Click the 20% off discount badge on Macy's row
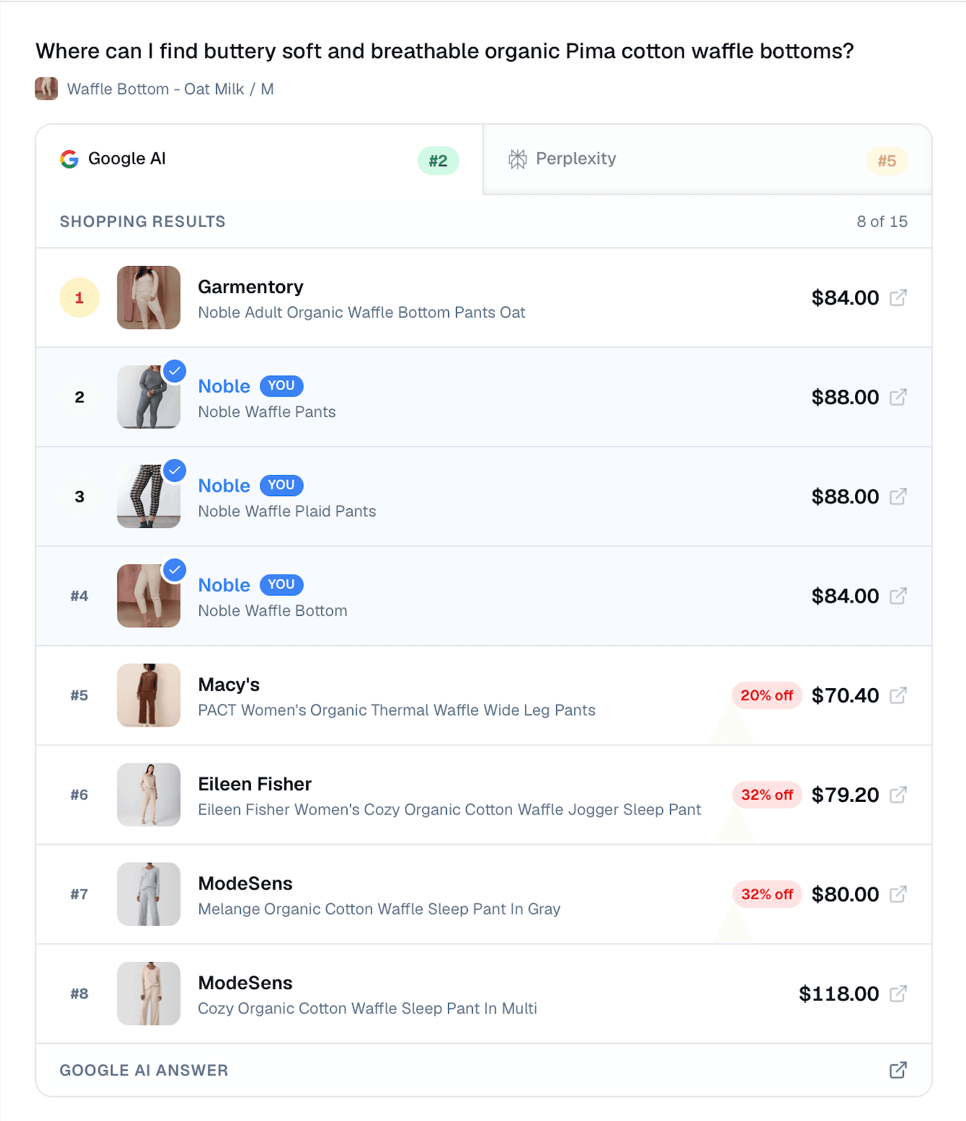The width and height of the screenshot is (966, 1121). click(766, 695)
